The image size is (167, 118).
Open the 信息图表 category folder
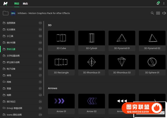pyautogui.click(x=11, y=23)
